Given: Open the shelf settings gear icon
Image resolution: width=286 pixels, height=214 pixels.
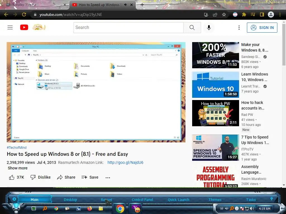Looking at the screenshot, I should pos(14,199).
